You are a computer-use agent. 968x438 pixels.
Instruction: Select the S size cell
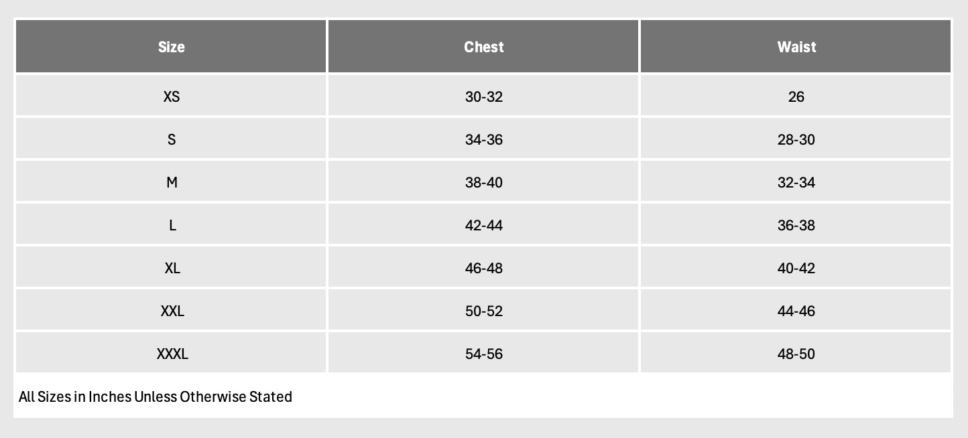[x=172, y=139]
